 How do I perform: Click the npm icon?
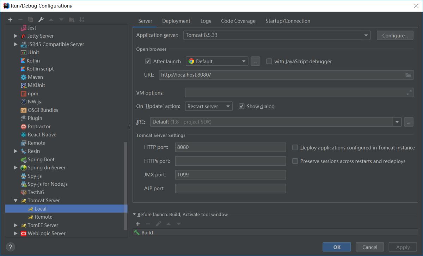pos(24,94)
